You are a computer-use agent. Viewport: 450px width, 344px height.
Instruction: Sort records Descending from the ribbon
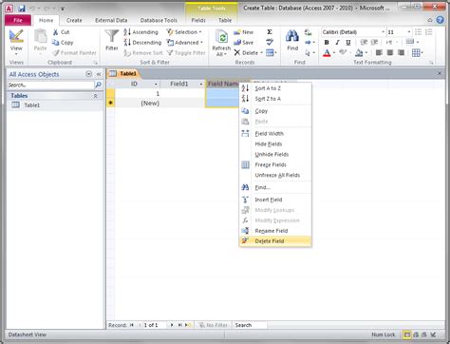pos(142,43)
